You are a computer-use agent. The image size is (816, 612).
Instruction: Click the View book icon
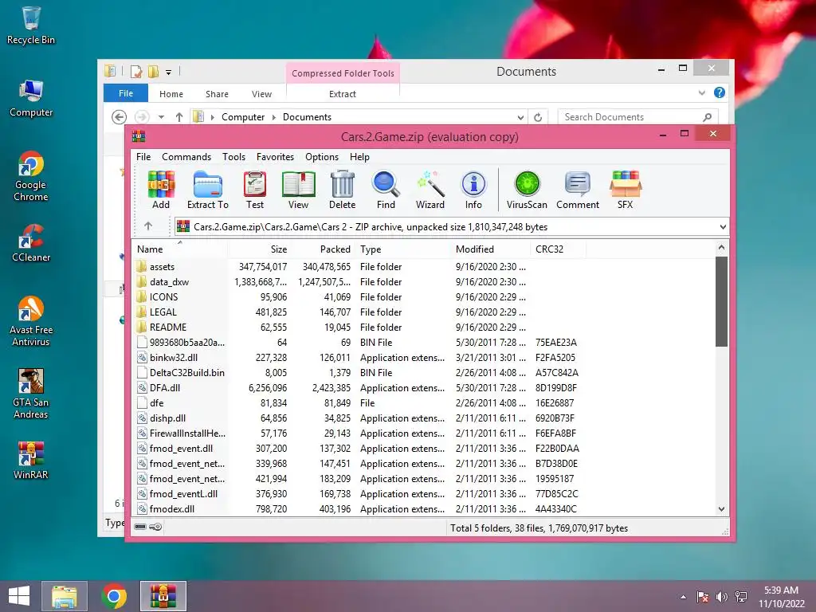pyautogui.click(x=298, y=190)
